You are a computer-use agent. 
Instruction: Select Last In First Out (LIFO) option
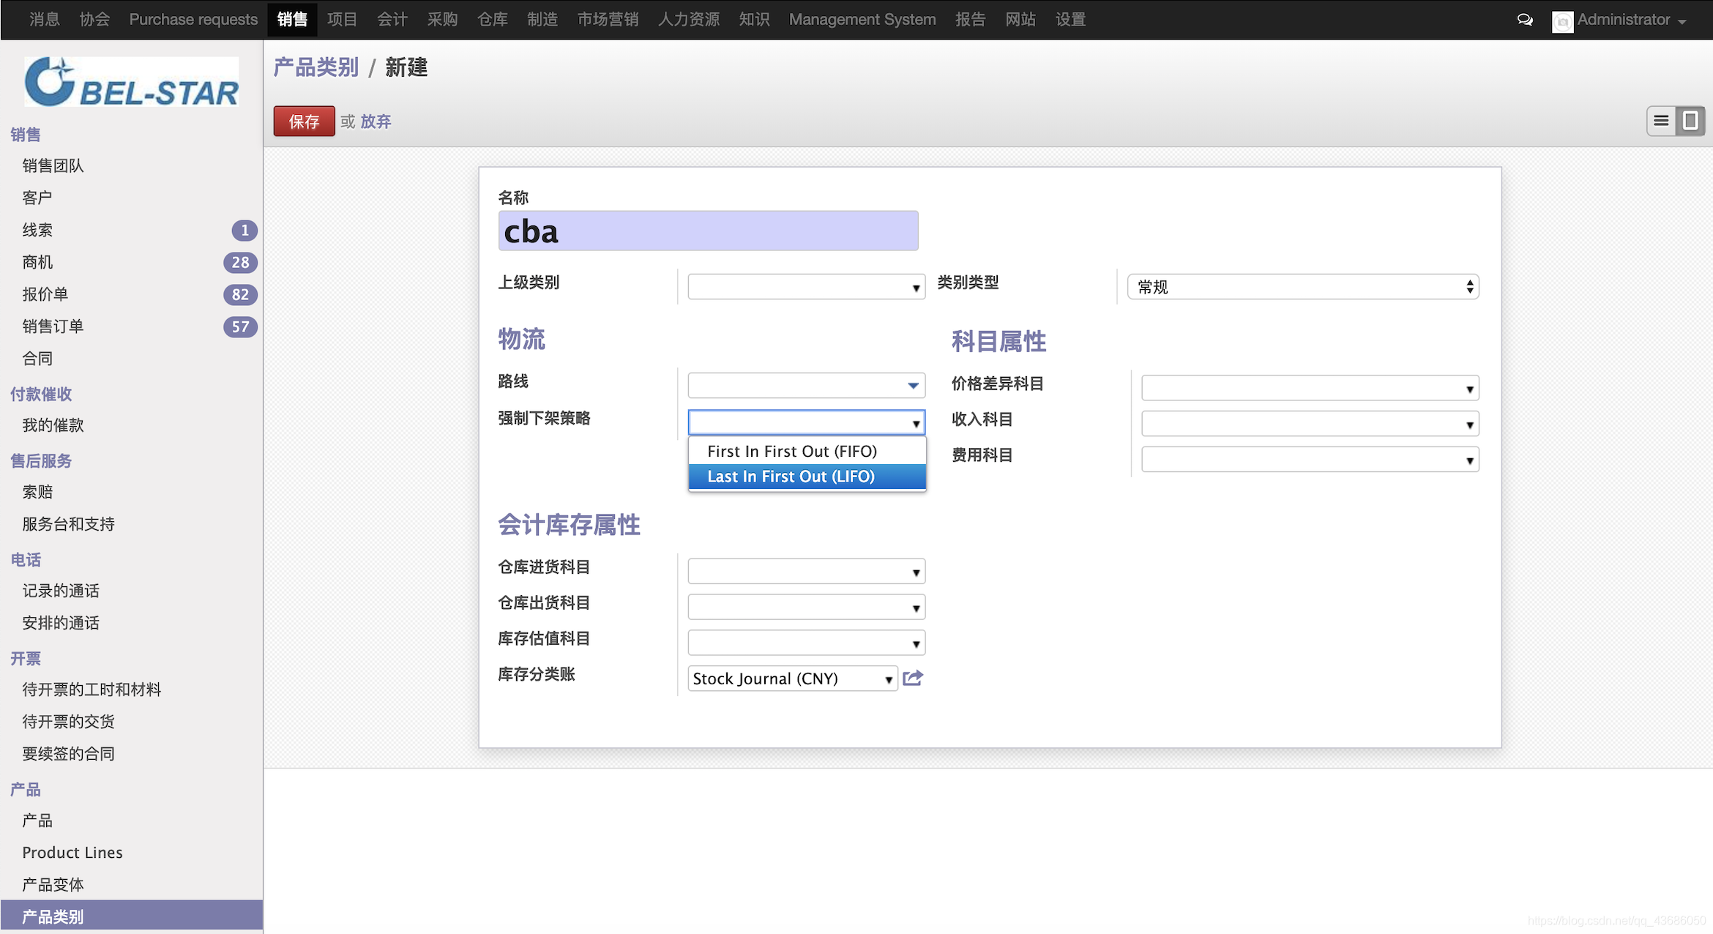click(x=791, y=477)
